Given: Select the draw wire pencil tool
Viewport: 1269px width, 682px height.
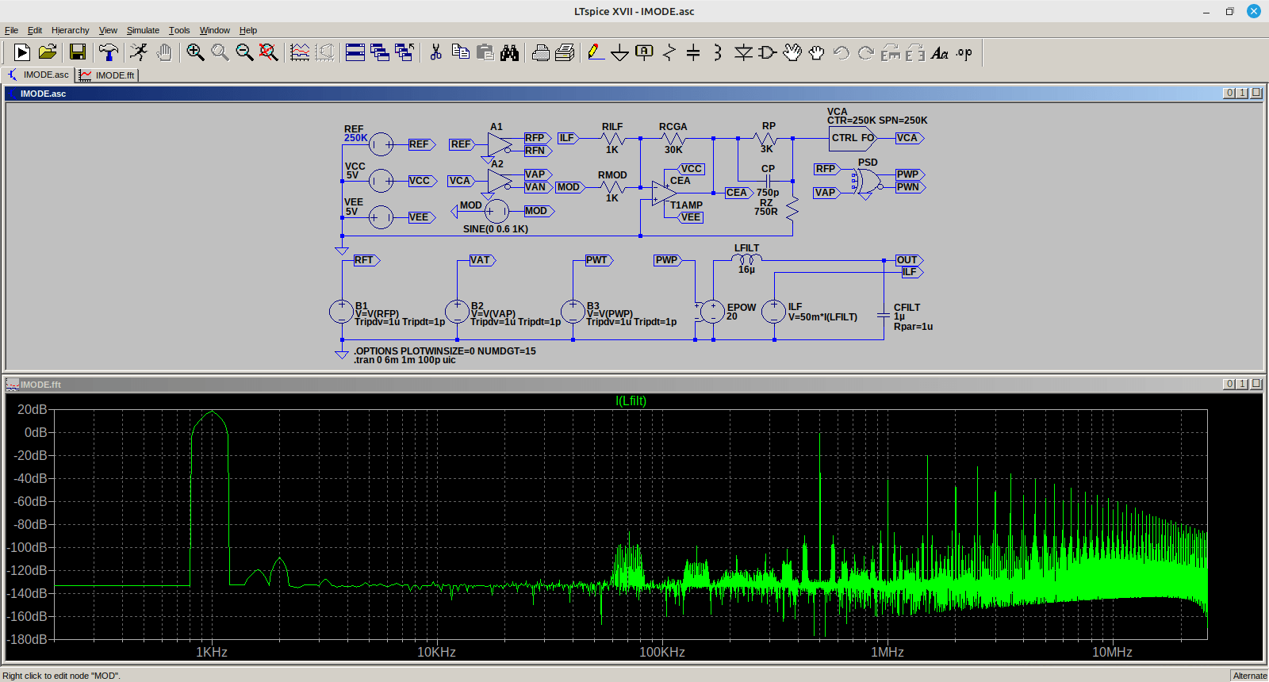Looking at the screenshot, I should point(595,52).
